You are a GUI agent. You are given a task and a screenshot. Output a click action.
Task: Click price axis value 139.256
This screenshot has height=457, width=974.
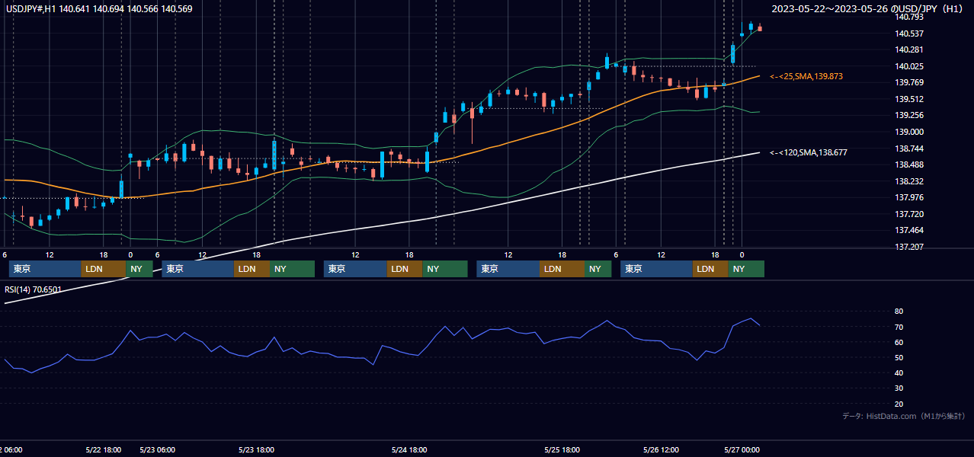point(908,115)
